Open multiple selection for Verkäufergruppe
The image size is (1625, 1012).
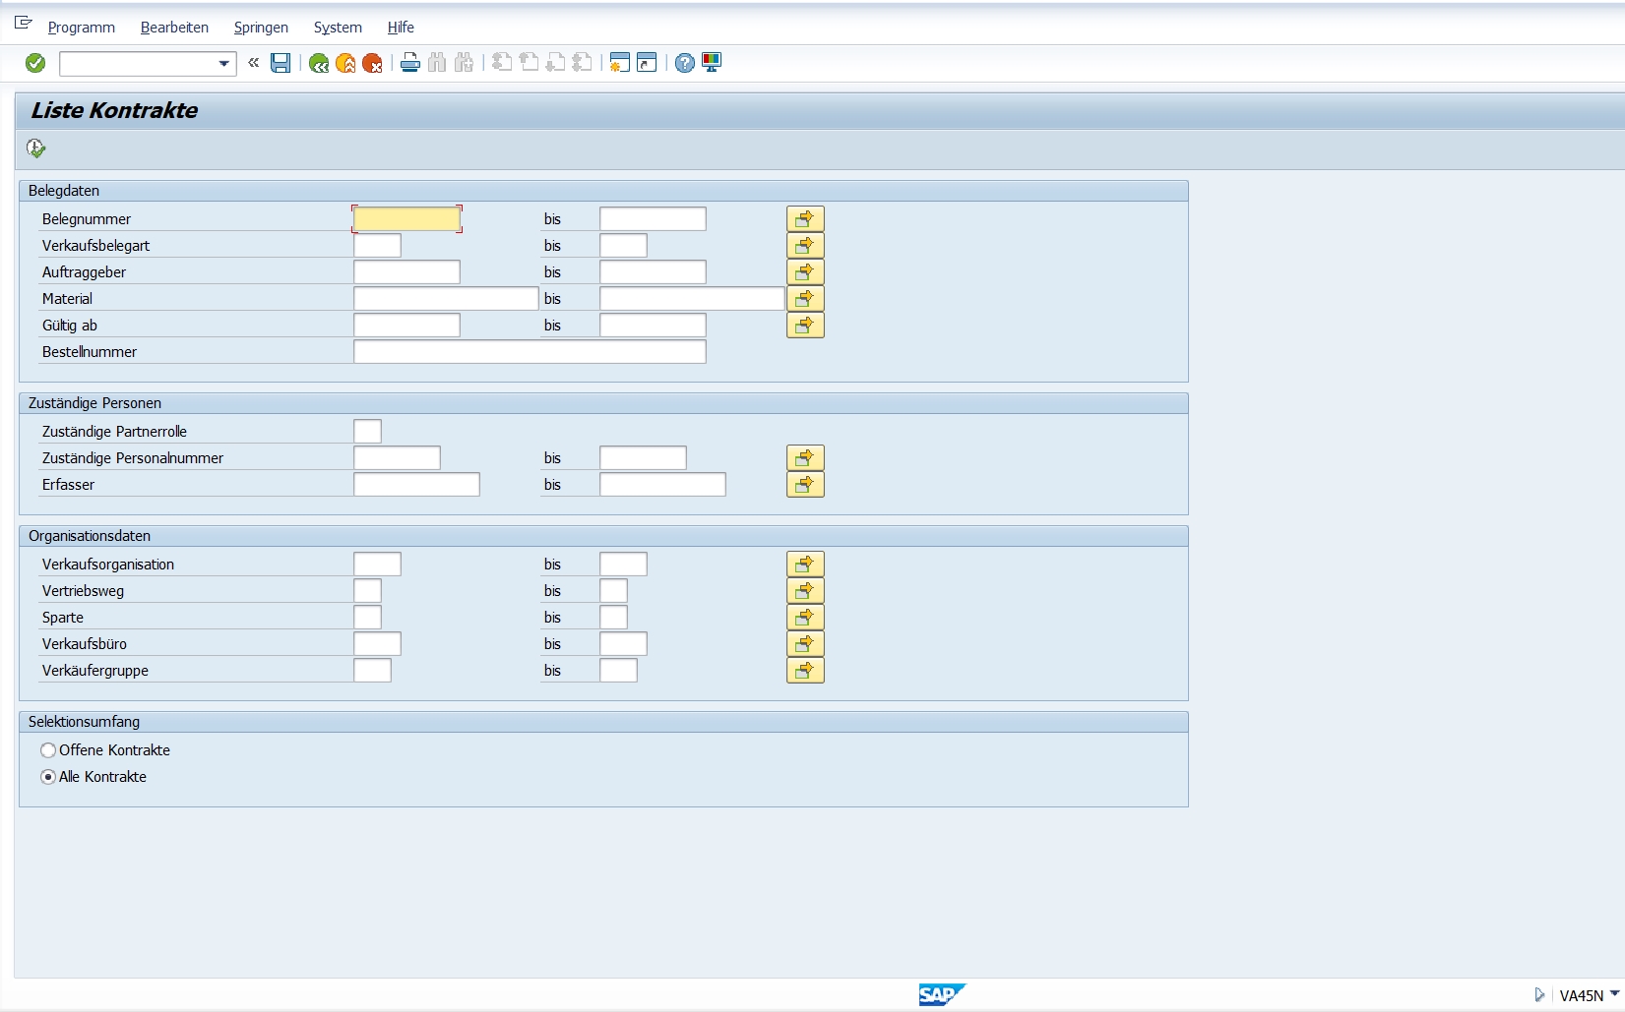tap(805, 670)
